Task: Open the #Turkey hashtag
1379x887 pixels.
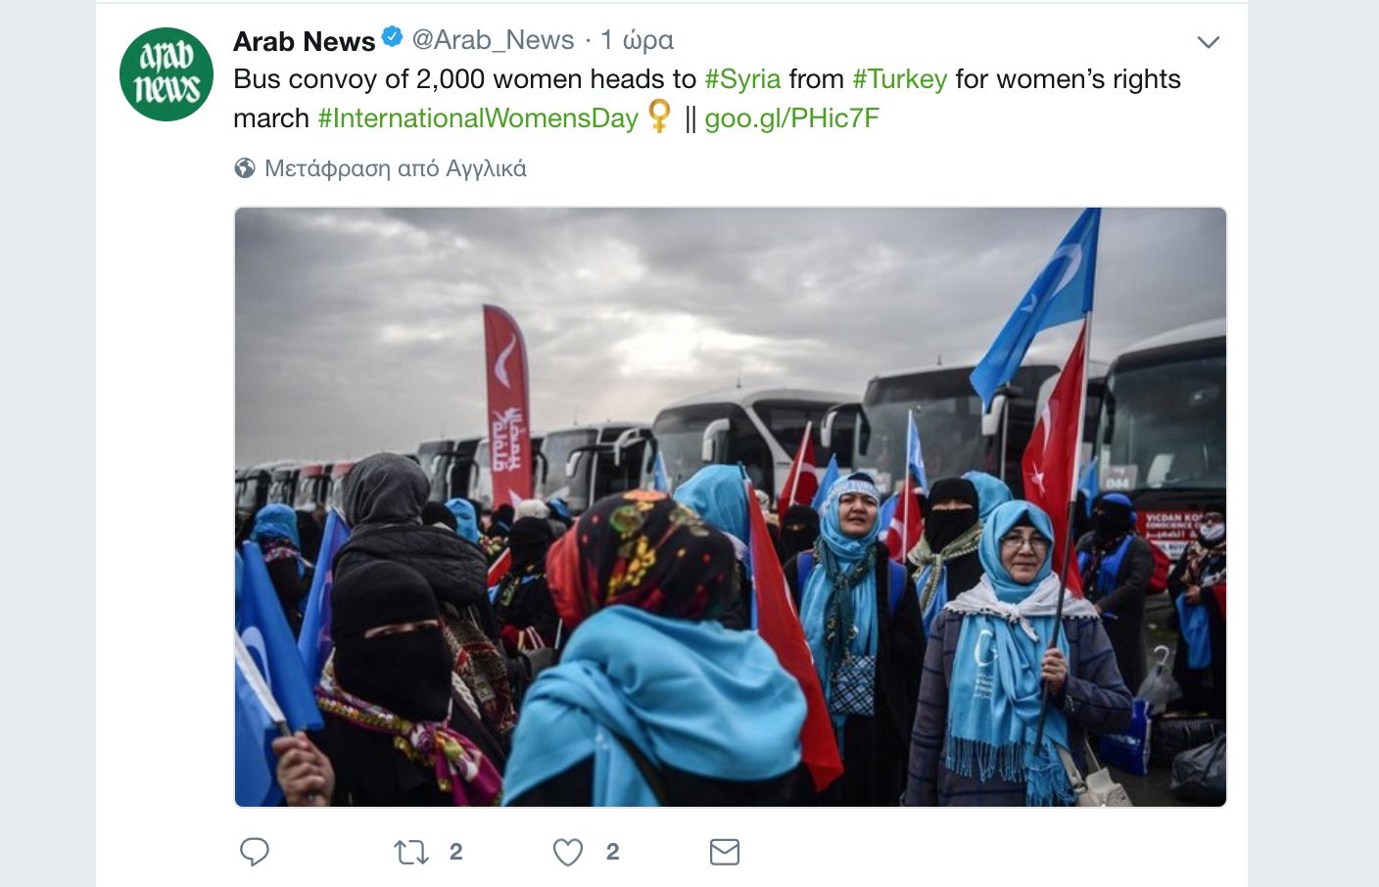Action: tap(899, 78)
